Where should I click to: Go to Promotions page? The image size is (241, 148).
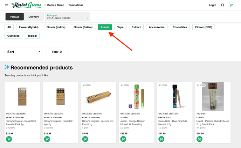point(76,5)
